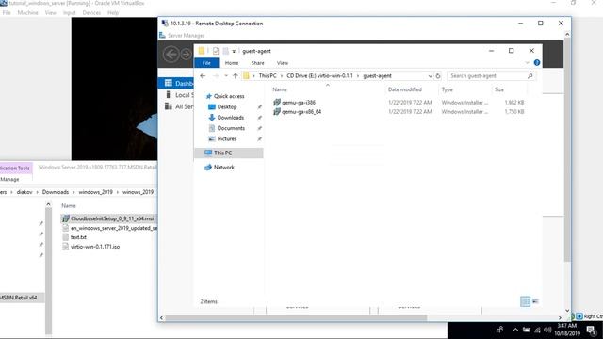Open VirtualBox View menu

(50, 12)
